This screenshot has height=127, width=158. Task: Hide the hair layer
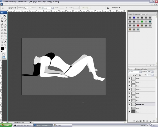[130, 101]
